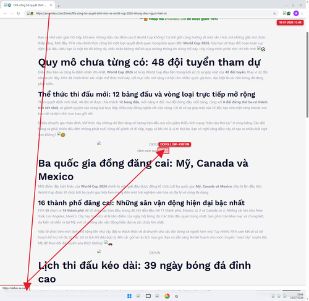The height and width of the screenshot is (301, 309).
Task: Go forward in browser history
Action: [x=12, y=14]
